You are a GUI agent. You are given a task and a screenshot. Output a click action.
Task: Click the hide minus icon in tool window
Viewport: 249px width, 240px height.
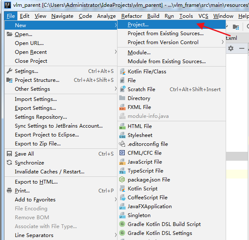tap(242, 48)
